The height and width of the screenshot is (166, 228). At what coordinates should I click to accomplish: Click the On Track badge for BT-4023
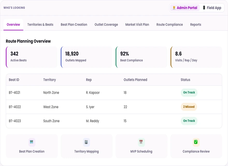pos(189,121)
